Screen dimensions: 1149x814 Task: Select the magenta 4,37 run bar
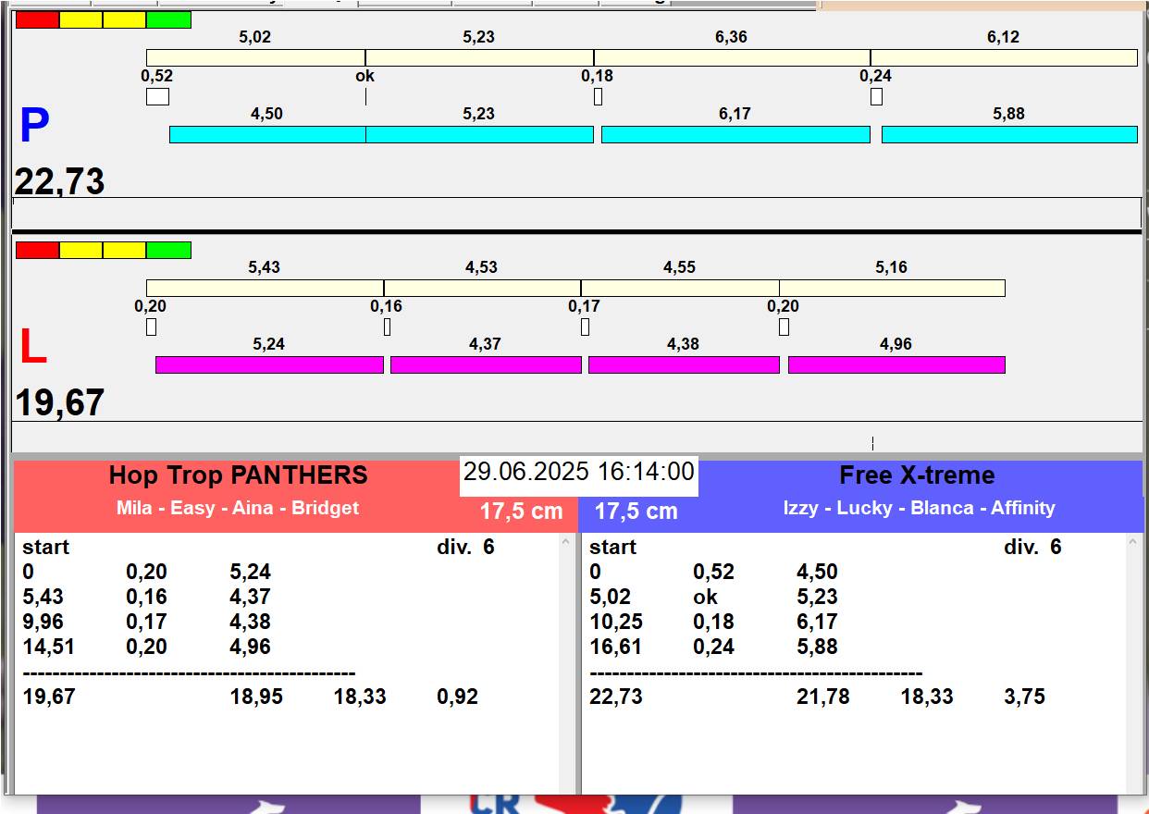pyautogui.click(x=486, y=365)
